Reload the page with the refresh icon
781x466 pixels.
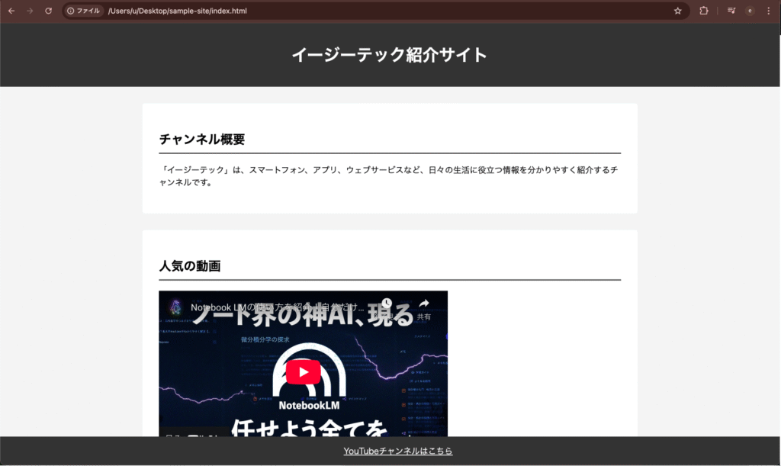(48, 11)
